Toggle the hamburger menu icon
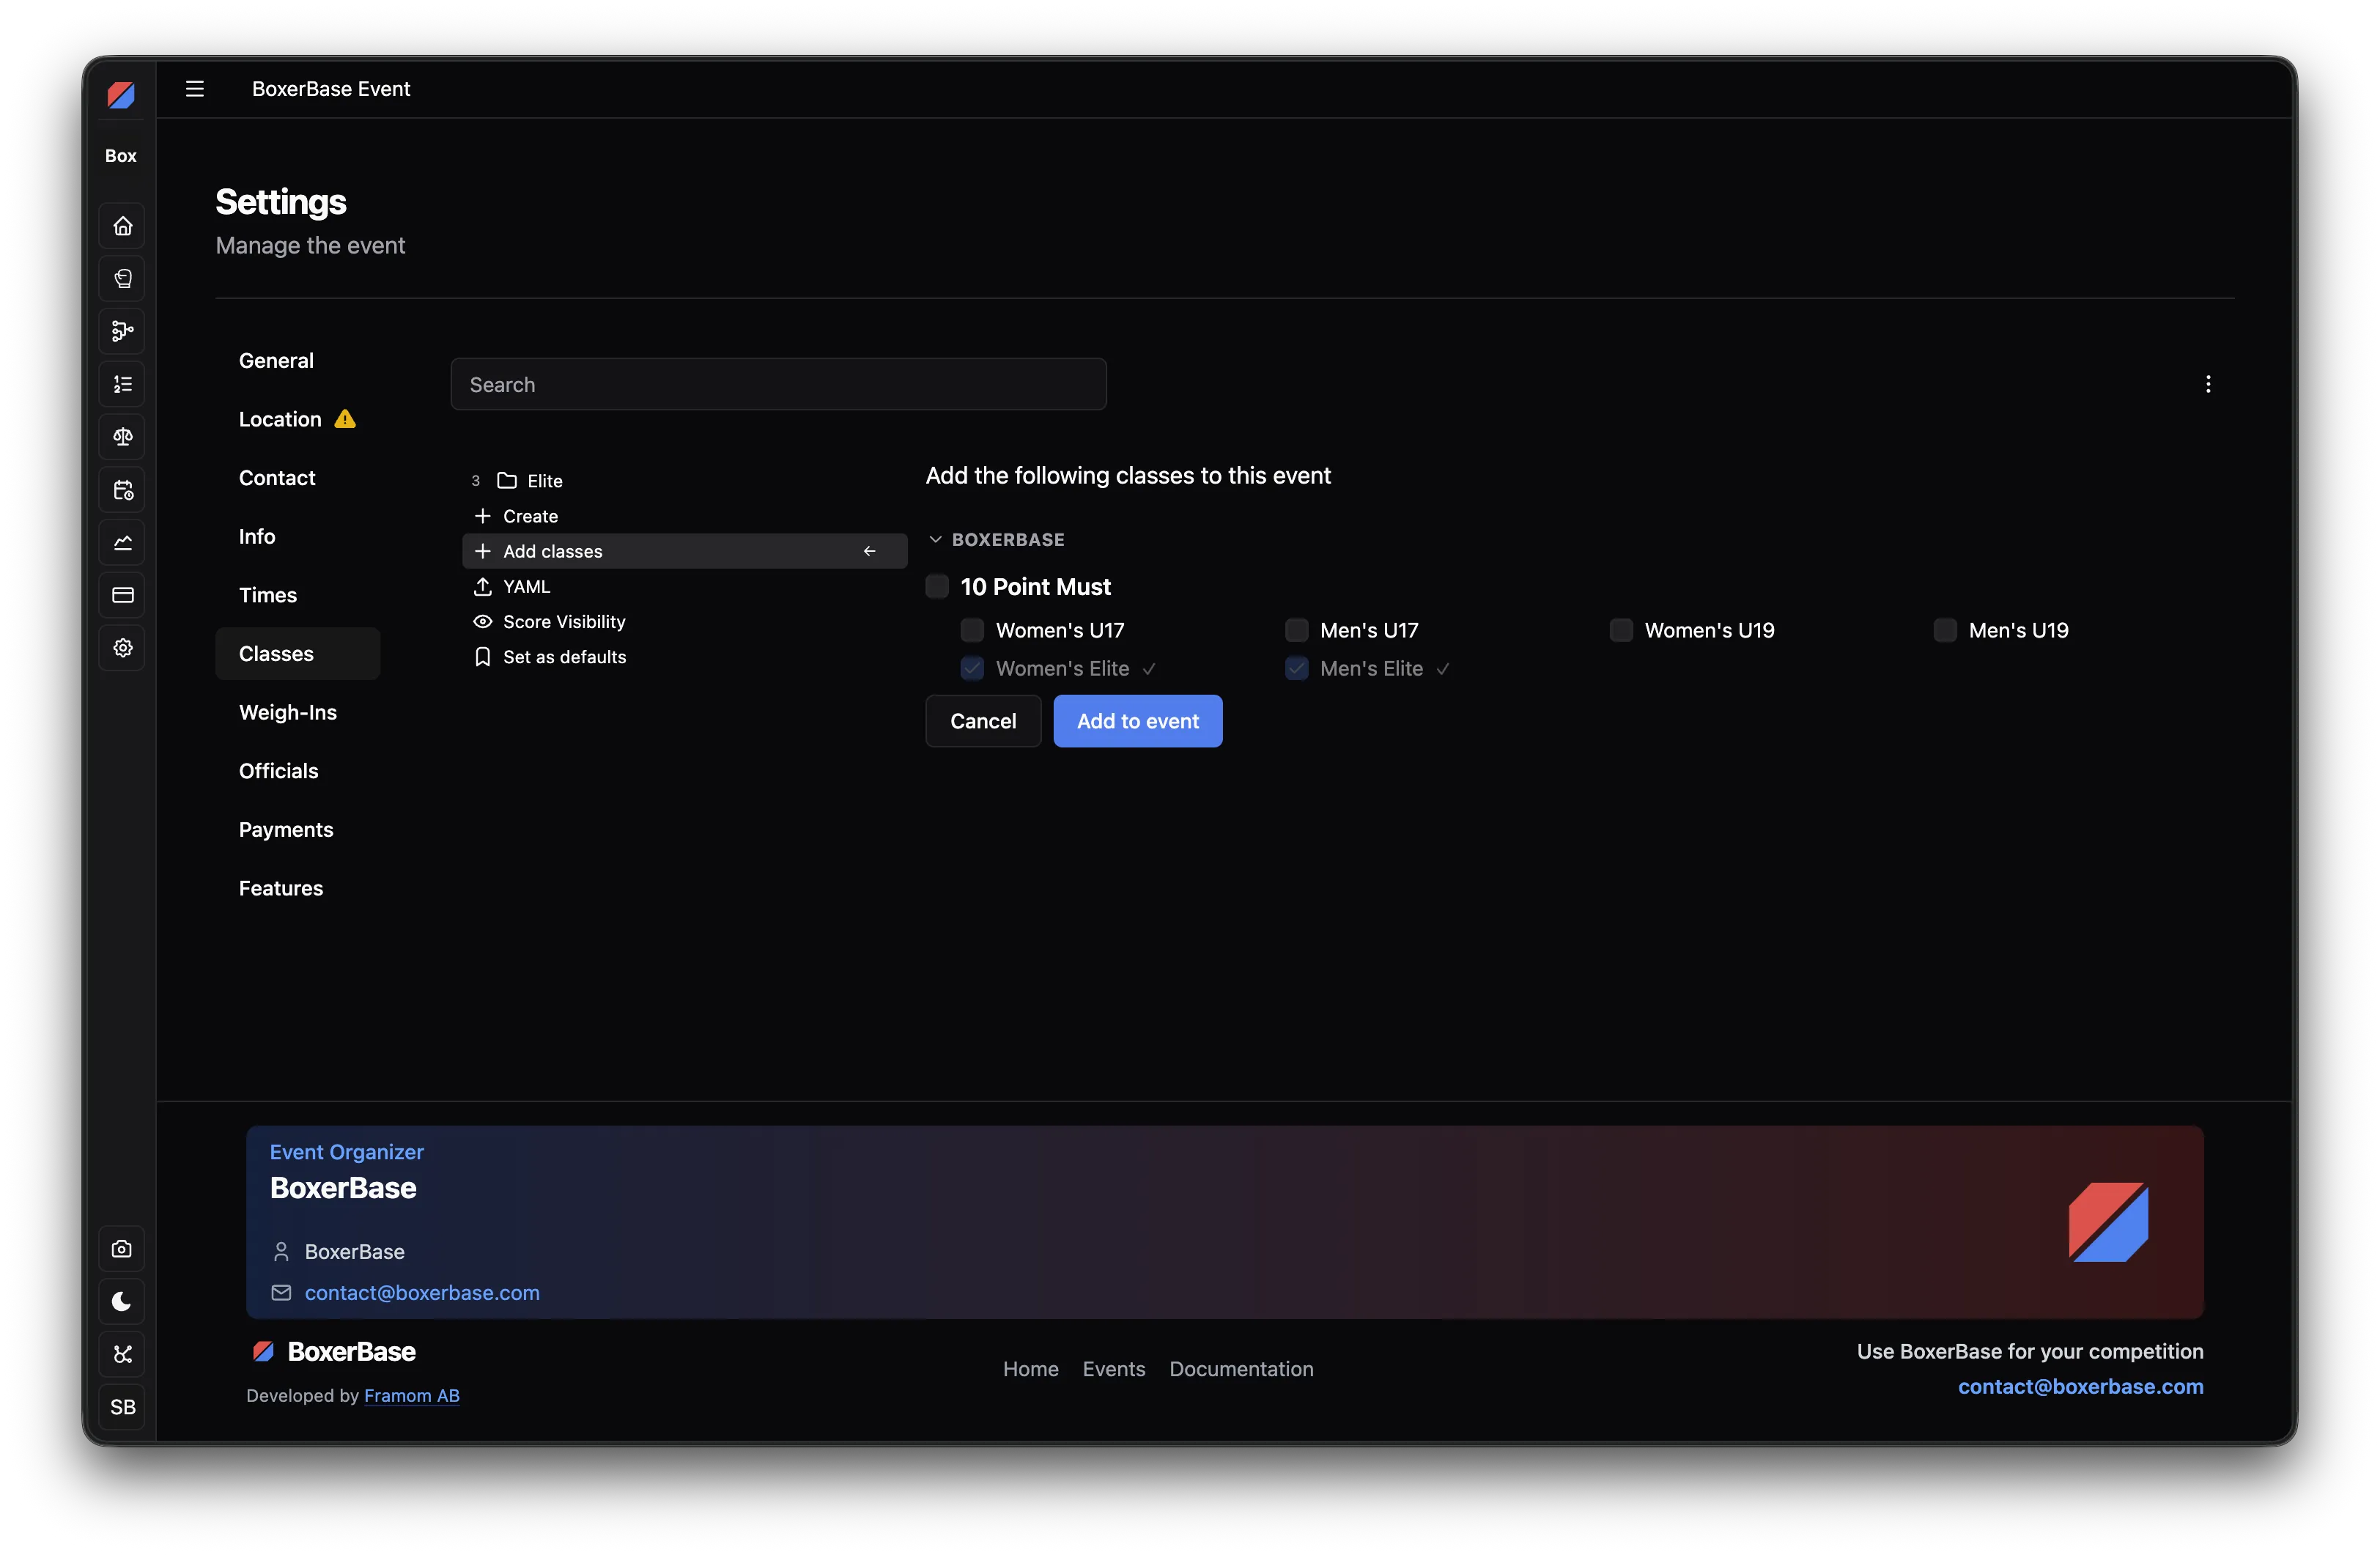 click(x=195, y=89)
